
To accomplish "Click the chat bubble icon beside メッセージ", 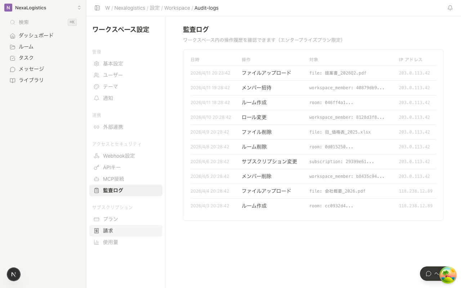I will [13, 69].
